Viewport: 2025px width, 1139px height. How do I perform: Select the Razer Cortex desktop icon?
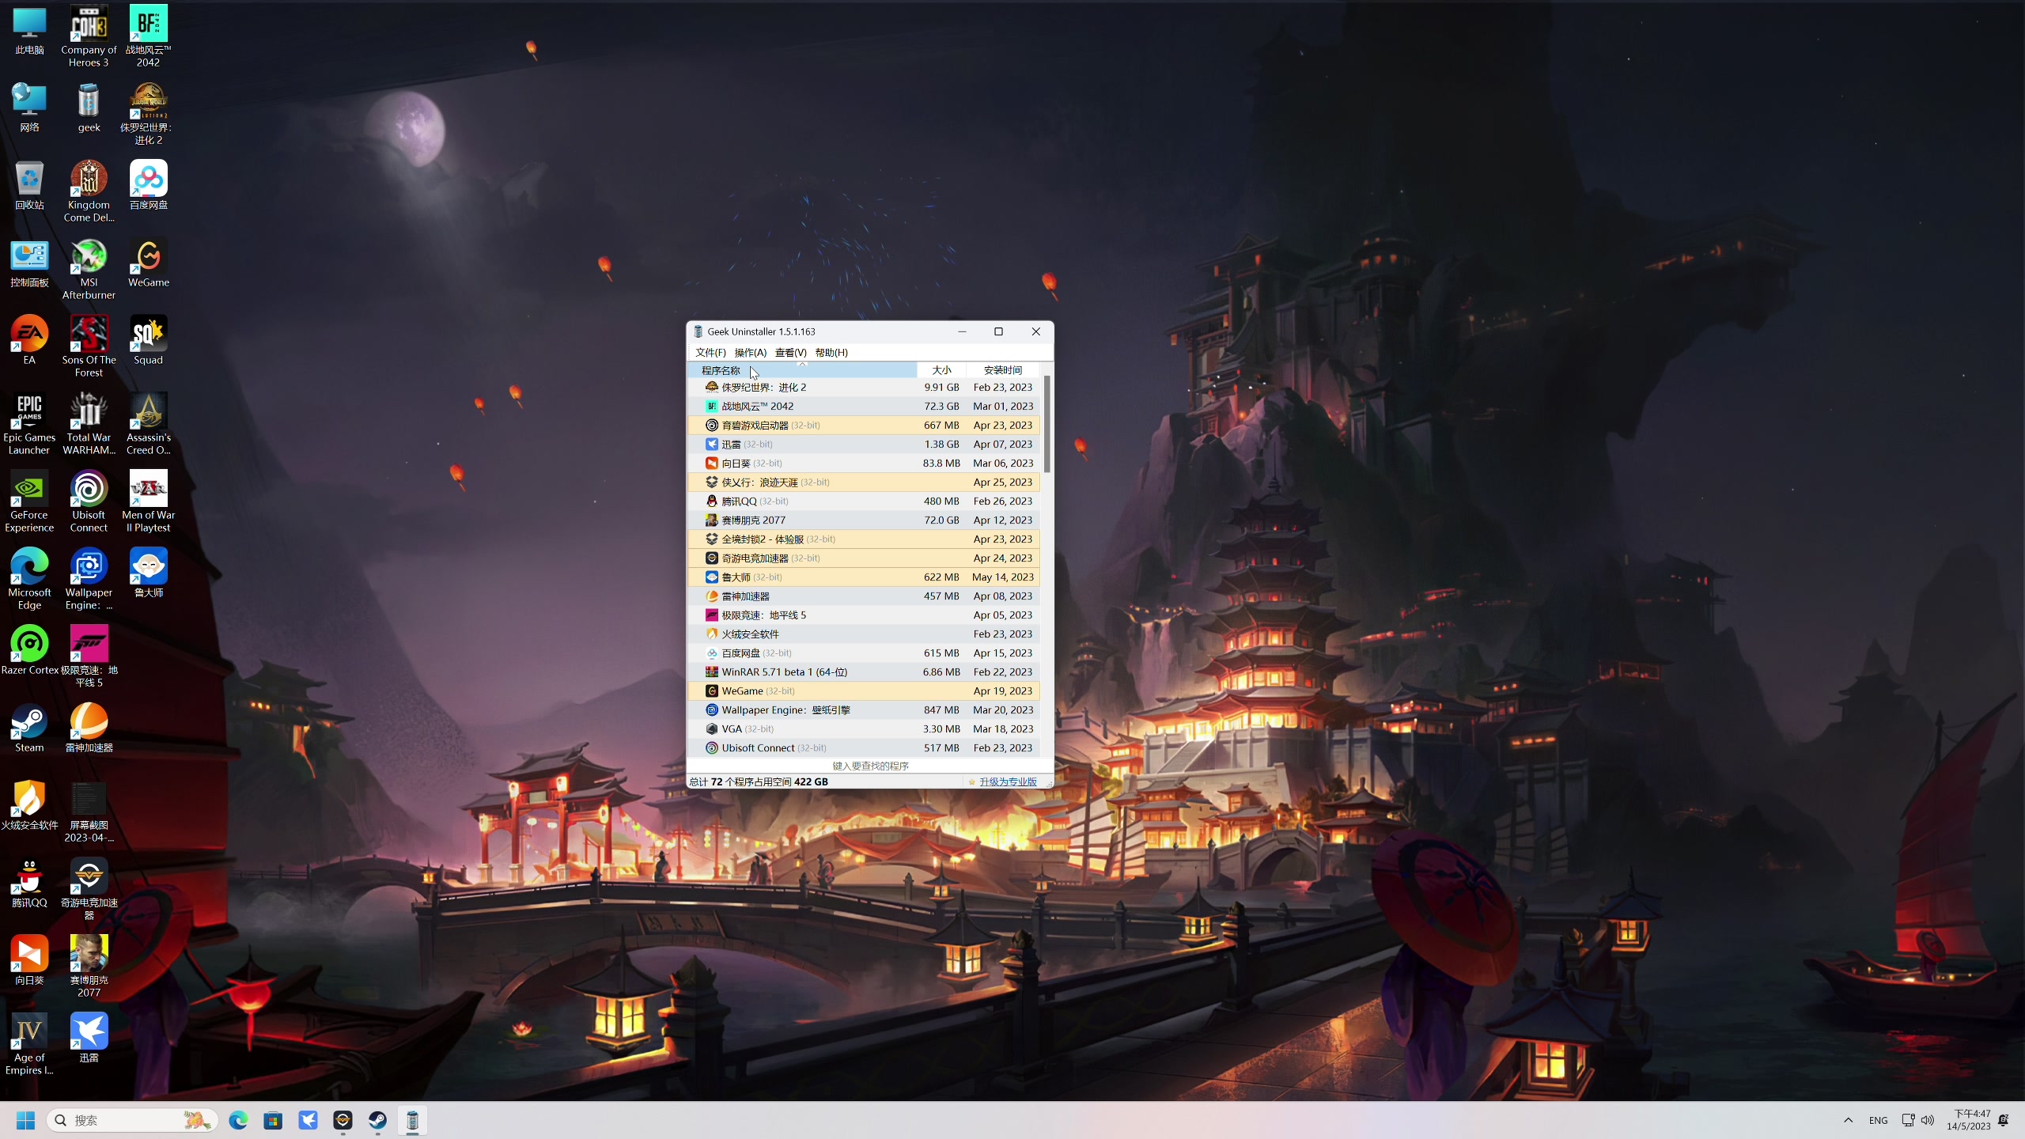29,650
